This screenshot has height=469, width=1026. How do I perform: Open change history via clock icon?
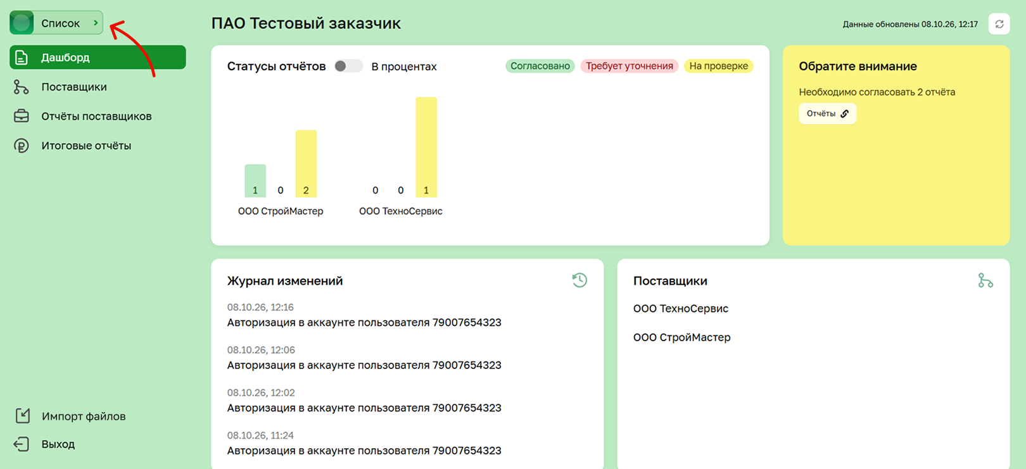579,280
